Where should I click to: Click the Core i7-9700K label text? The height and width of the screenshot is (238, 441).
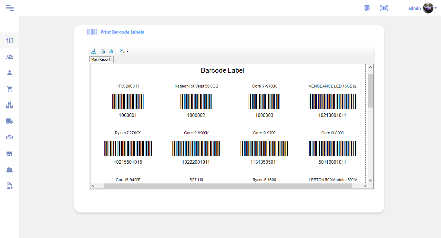coord(264,86)
